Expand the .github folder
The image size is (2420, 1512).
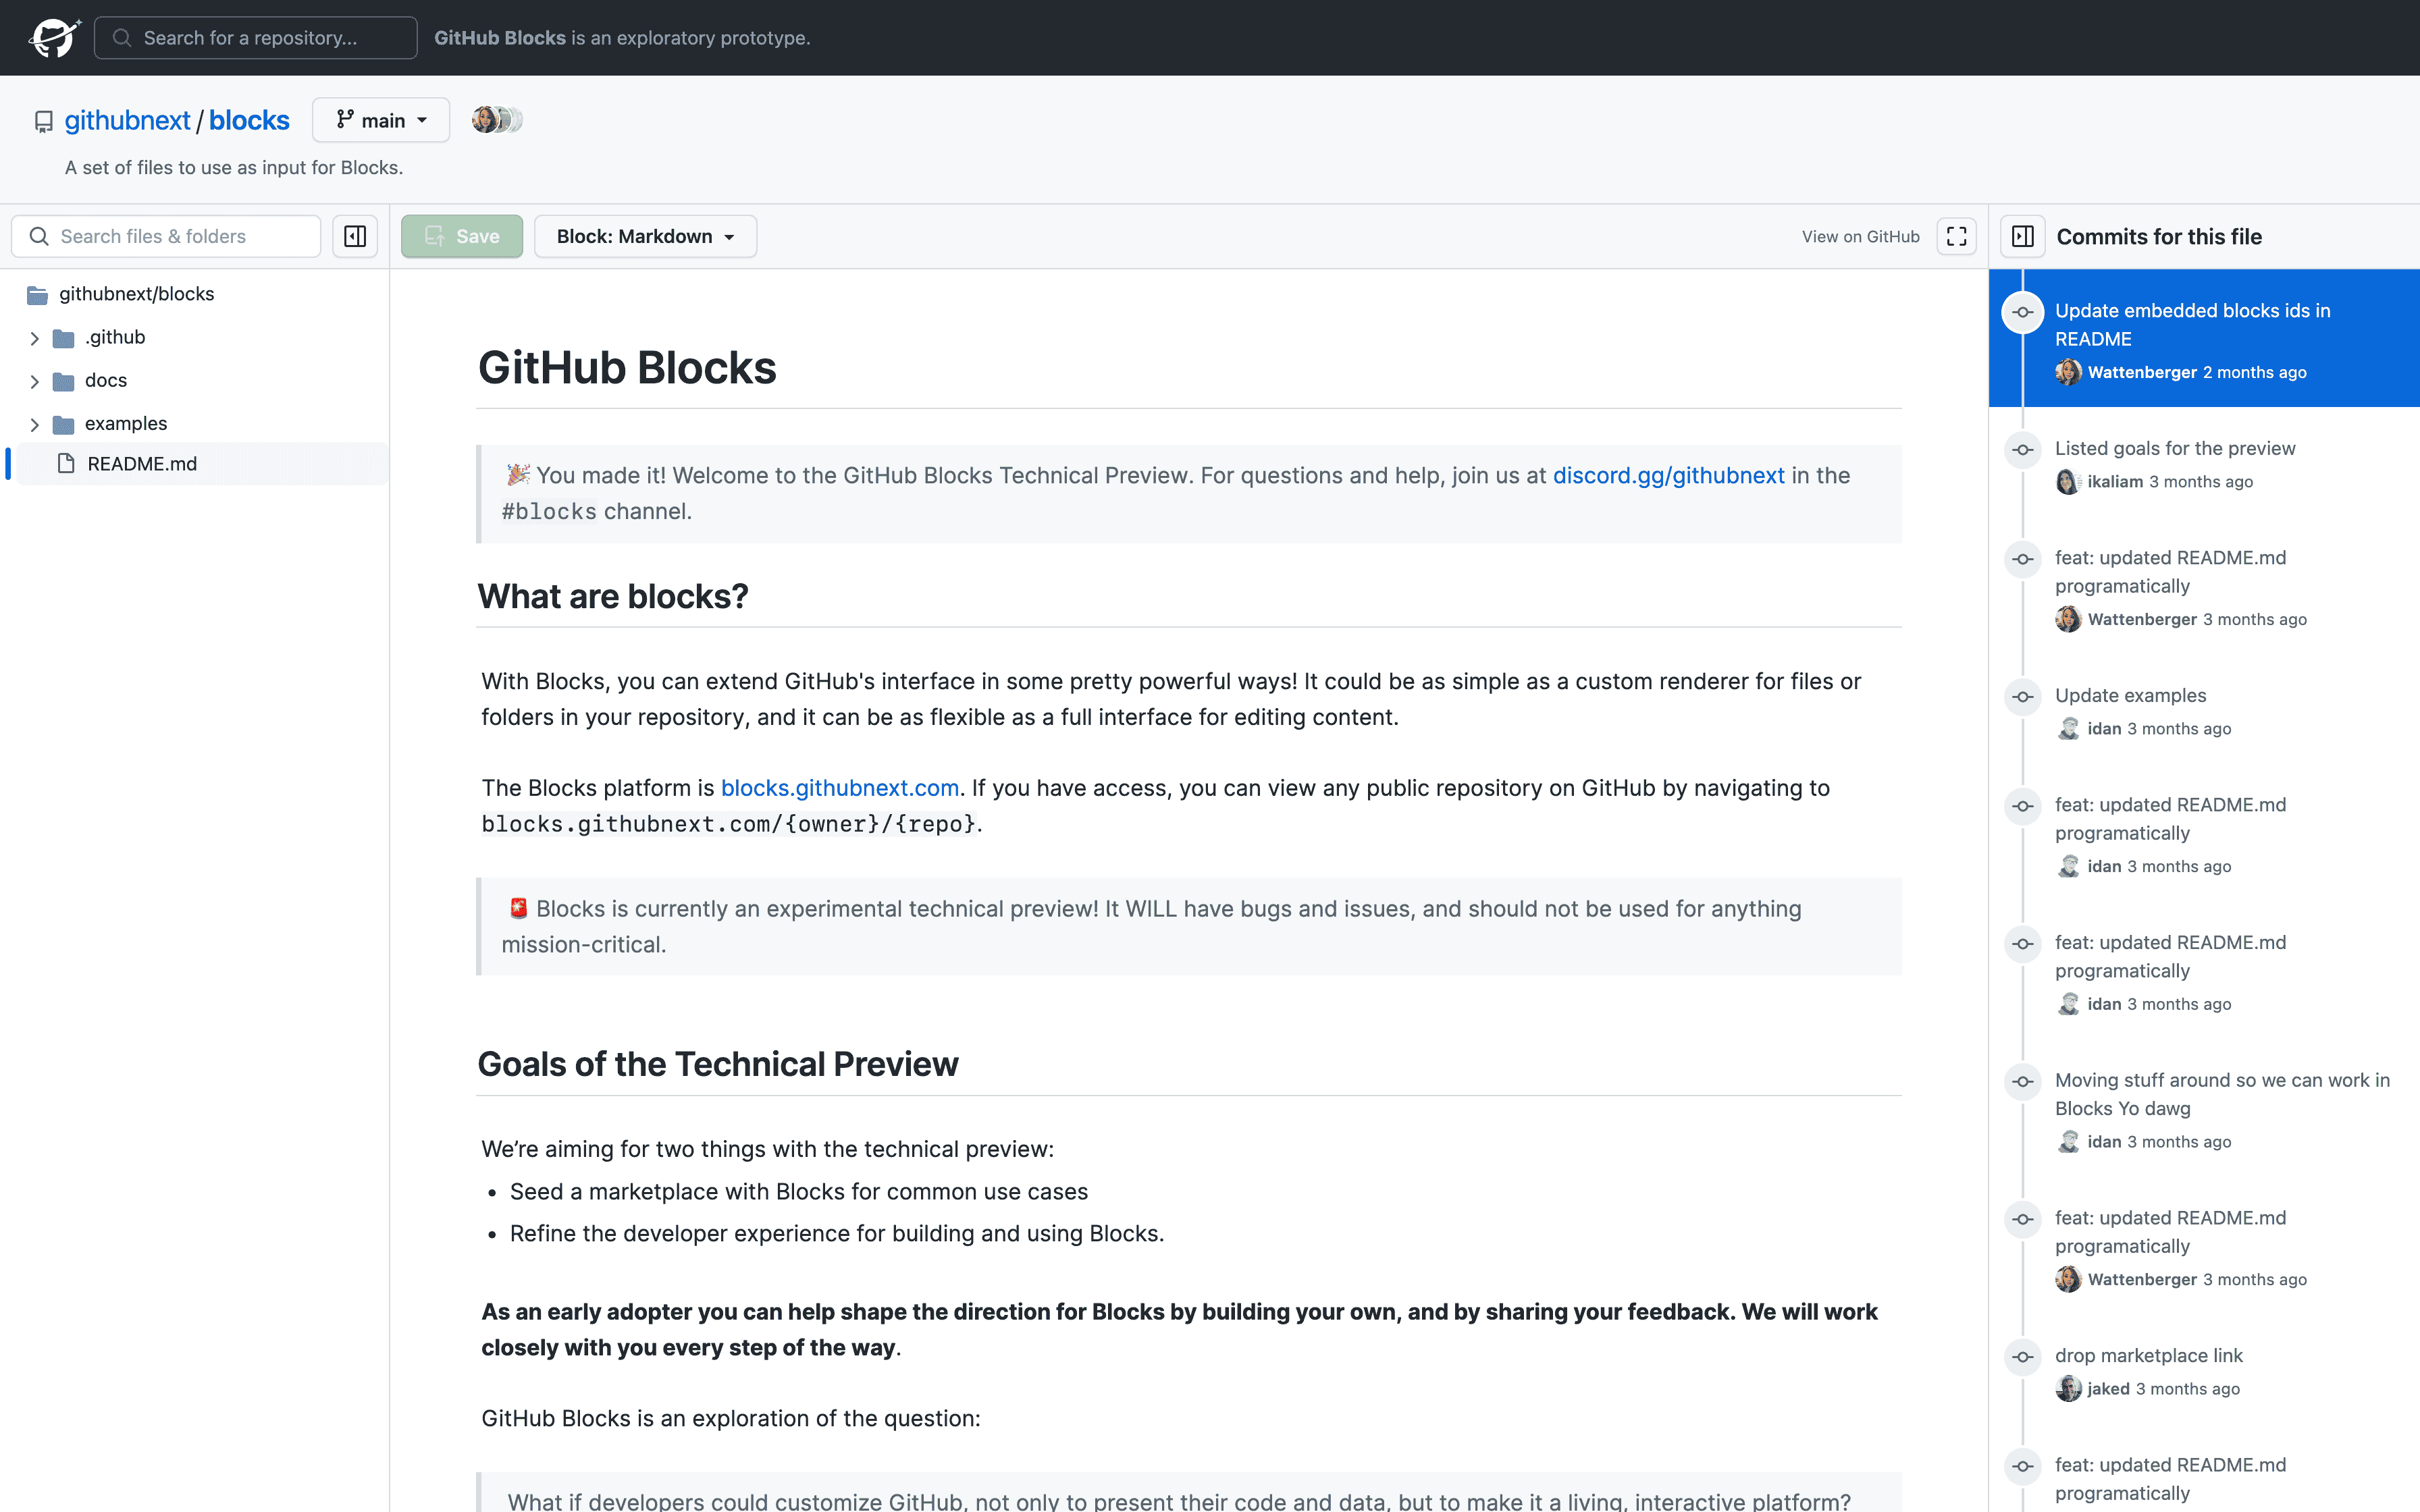[35, 339]
